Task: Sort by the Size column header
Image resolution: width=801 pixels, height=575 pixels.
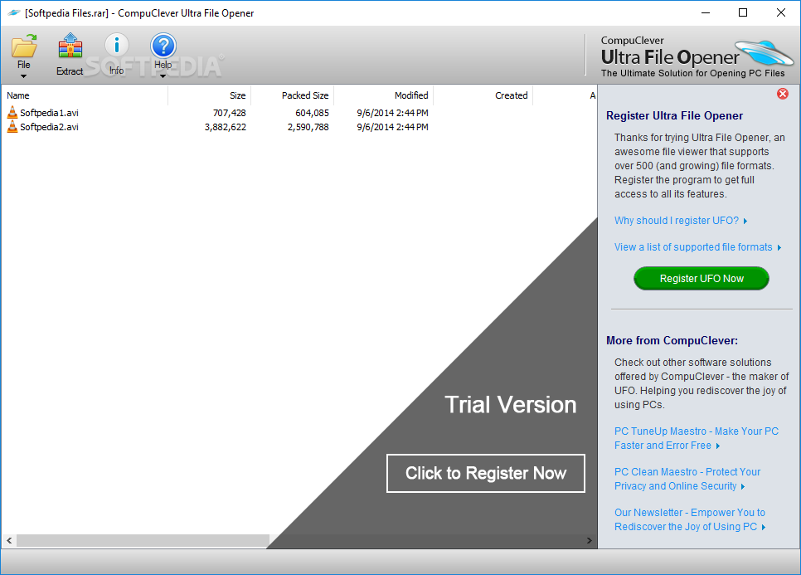Action: pyautogui.click(x=210, y=95)
